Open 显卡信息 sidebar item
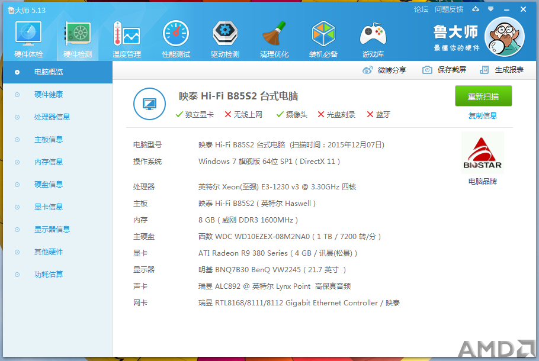This screenshot has width=539, height=361. click(x=58, y=207)
